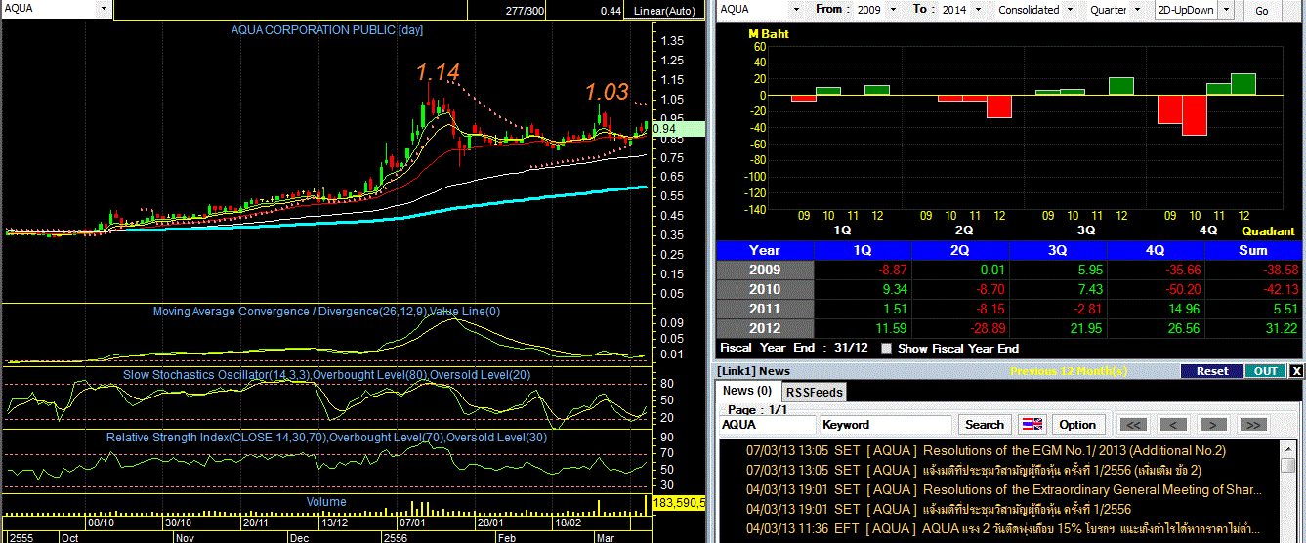The width and height of the screenshot is (1306, 543).
Task: Click the Year column header
Action: 765,250
